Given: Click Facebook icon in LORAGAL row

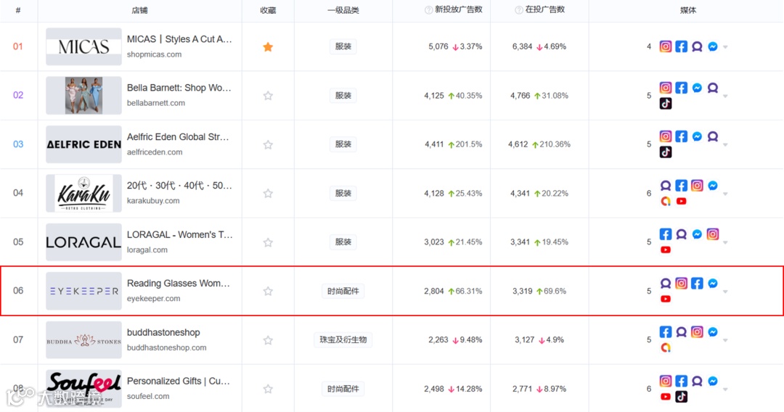Looking at the screenshot, I should pos(666,234).
